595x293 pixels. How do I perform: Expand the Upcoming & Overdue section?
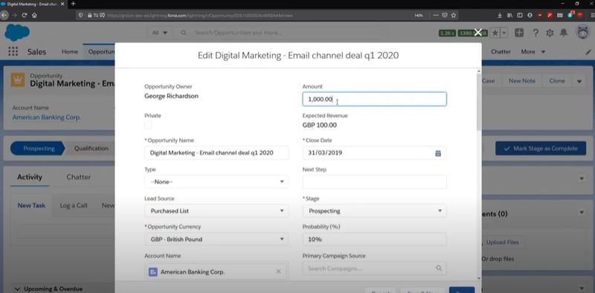pyautogui.click(x=49, y=289)
